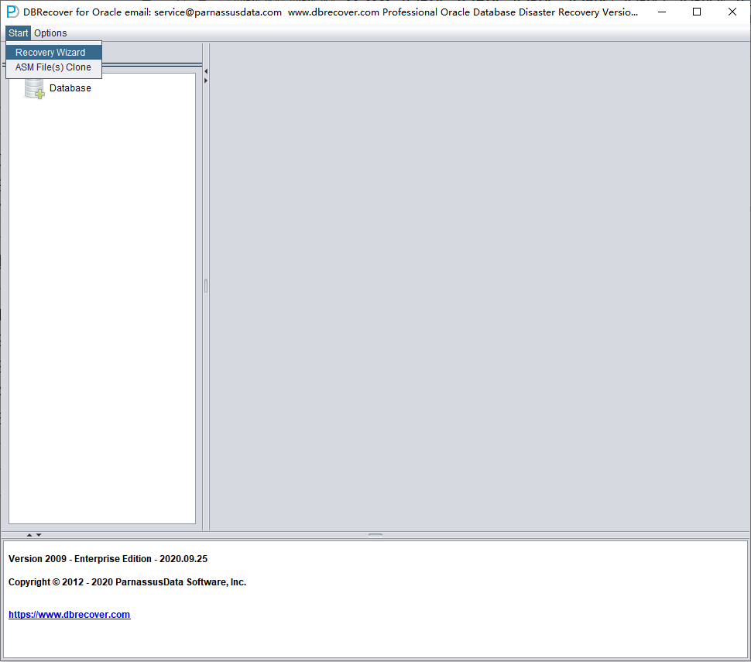The width and height of the screenshot is (751, 662).
Task: Expand left panel with right-pointing divider arrow
Action: [206, 81]
